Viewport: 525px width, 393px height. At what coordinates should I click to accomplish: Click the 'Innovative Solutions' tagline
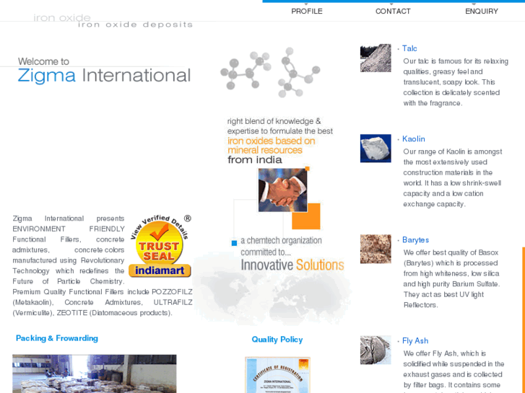point(292,265)
